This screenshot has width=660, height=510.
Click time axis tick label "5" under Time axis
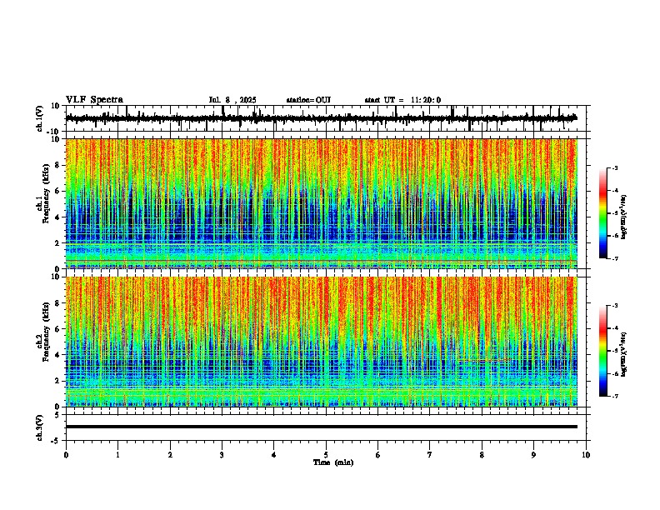coord(326,455)
